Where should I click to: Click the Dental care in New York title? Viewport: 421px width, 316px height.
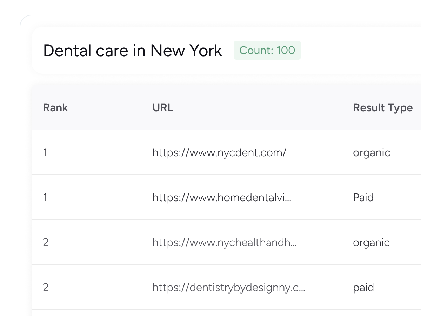pos(132,51)
